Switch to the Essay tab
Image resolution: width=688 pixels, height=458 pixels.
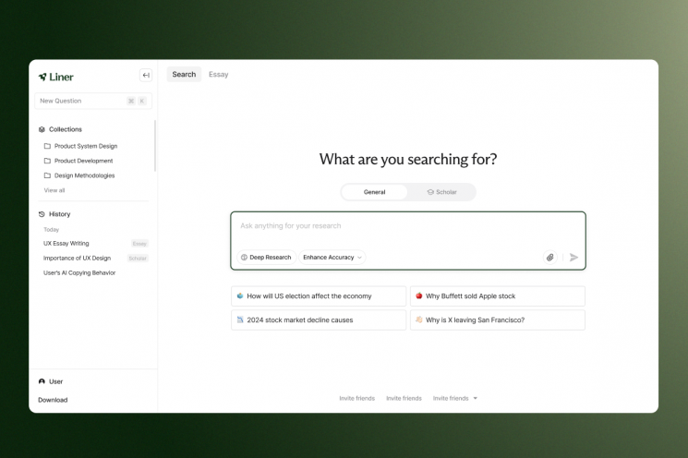(219, 75)
